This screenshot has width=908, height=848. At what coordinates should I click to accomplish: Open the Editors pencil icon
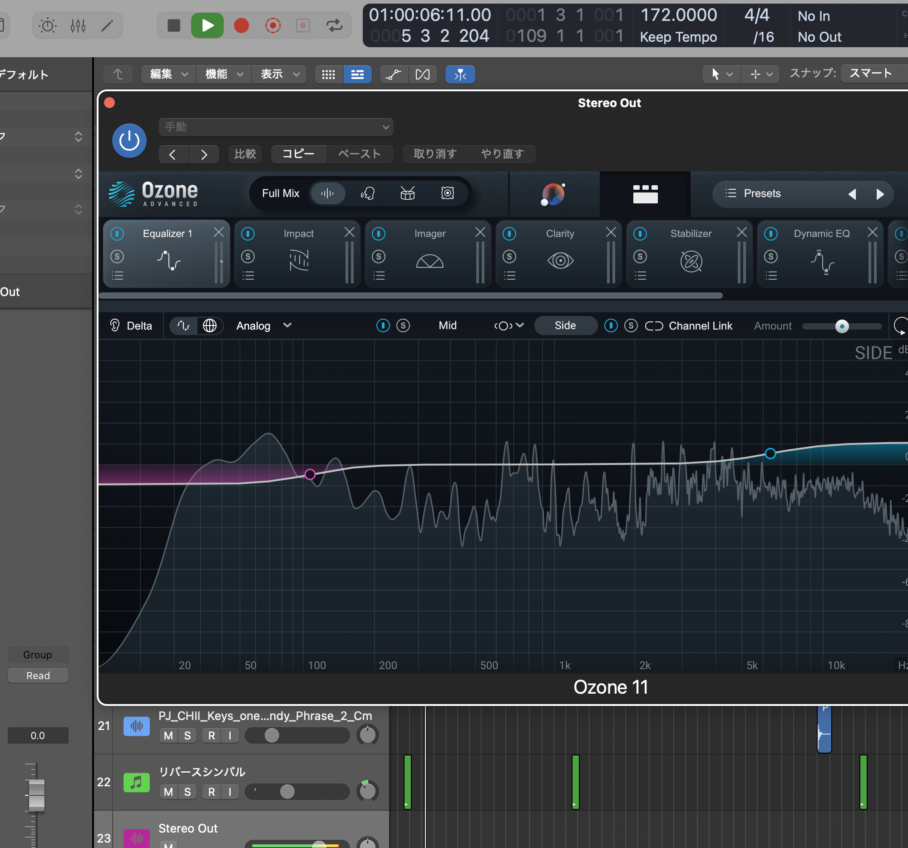(107, 25)
